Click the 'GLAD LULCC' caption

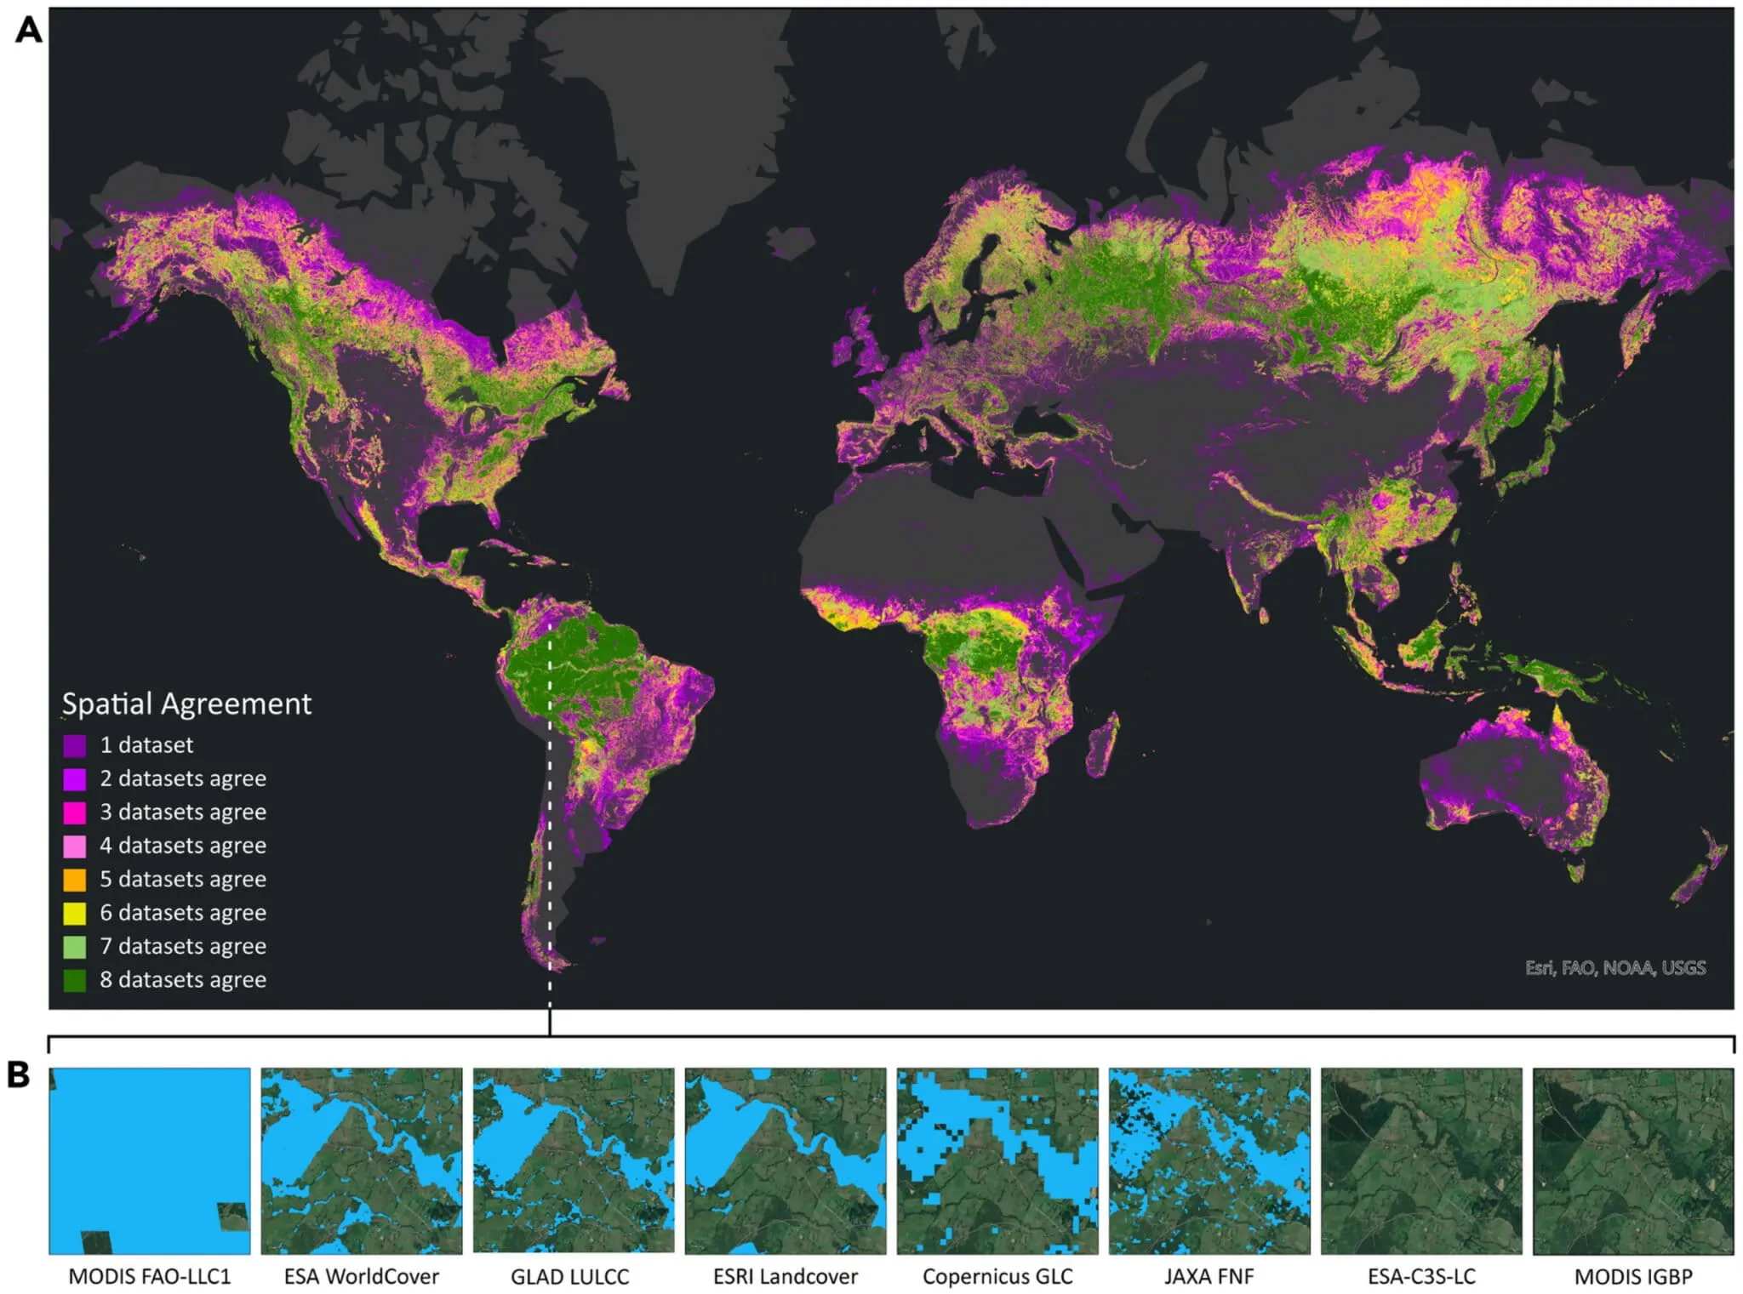tap(570, 1277)
